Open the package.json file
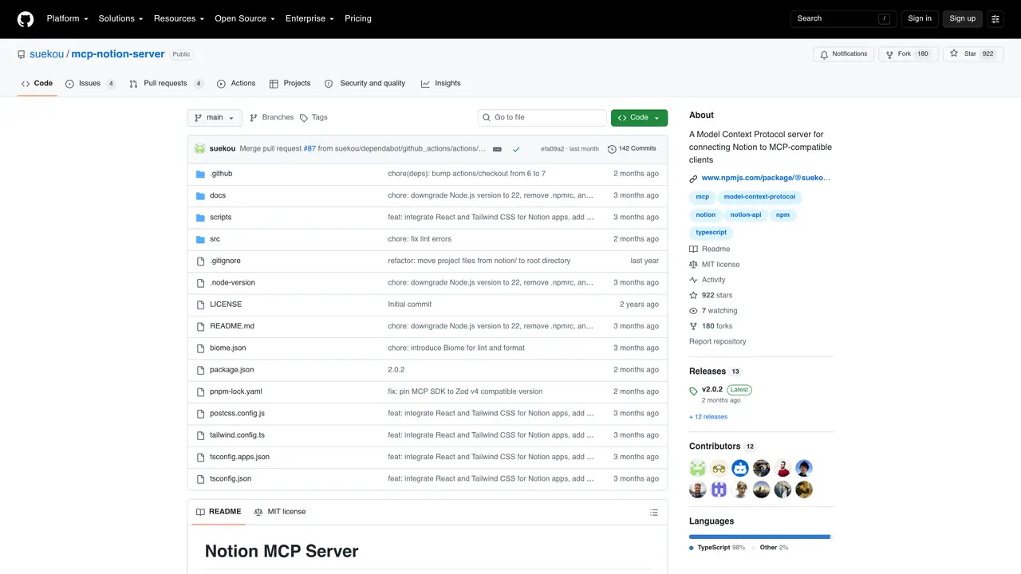 click(x=231, y=370)
